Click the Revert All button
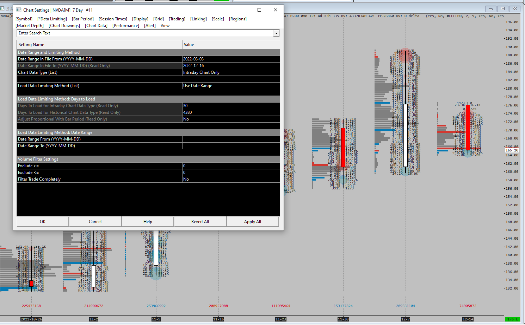 click(200, 222)
